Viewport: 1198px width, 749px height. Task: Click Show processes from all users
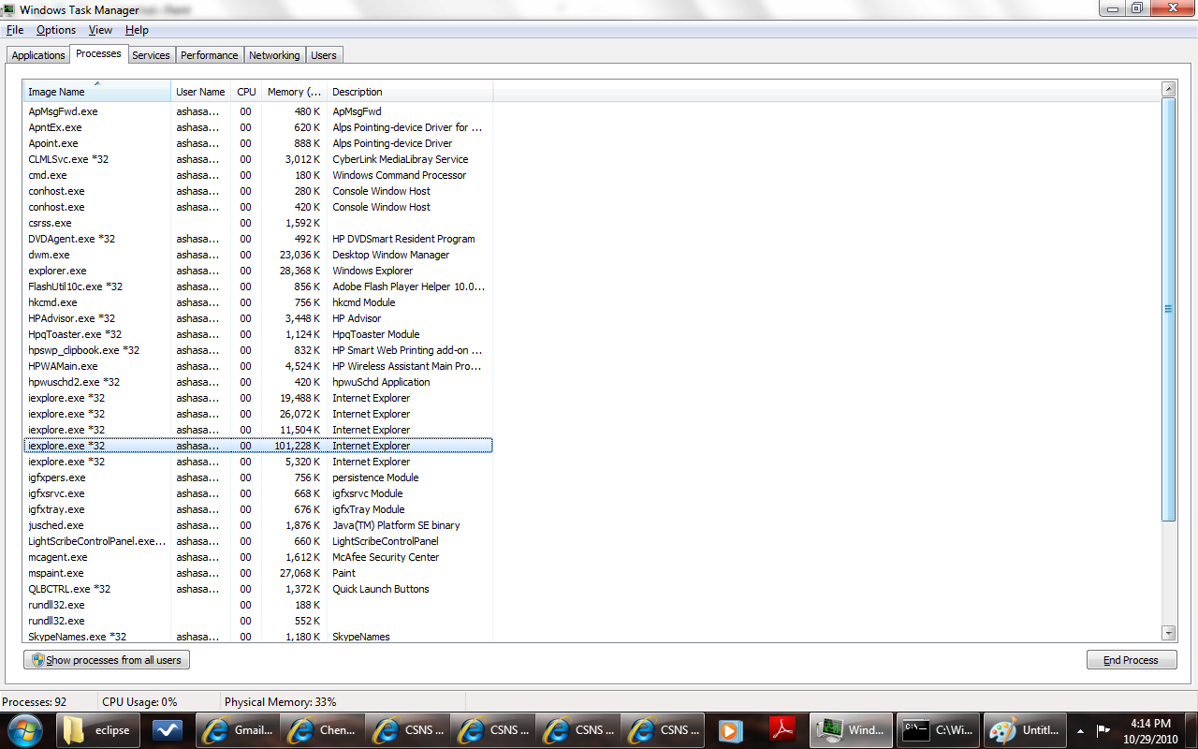coord(106,660)
